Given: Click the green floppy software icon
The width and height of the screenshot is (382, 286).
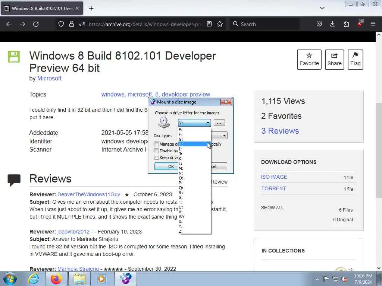Looking at the screenshot, I should 14,57.
